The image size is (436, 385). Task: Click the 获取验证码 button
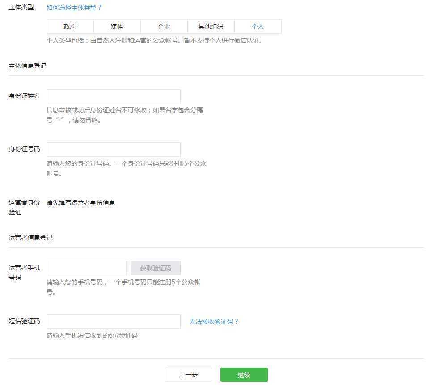[155, 268]
